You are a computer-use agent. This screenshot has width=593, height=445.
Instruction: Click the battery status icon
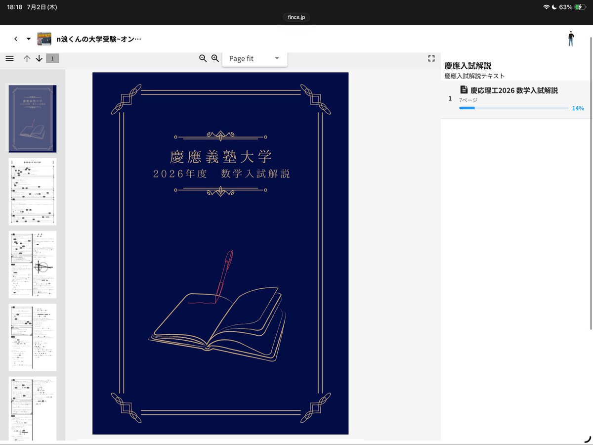581,7
